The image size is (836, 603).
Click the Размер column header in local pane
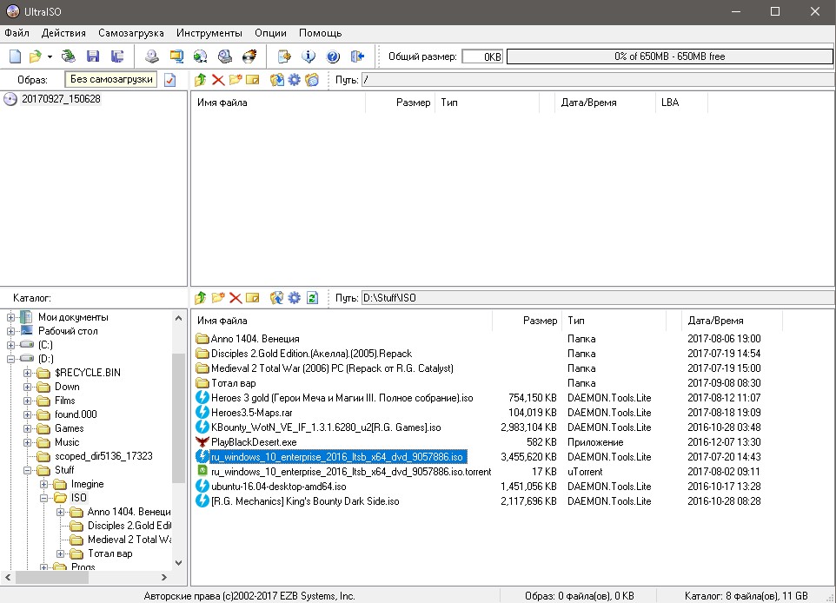pyautogui.click(x=527, y=321)
